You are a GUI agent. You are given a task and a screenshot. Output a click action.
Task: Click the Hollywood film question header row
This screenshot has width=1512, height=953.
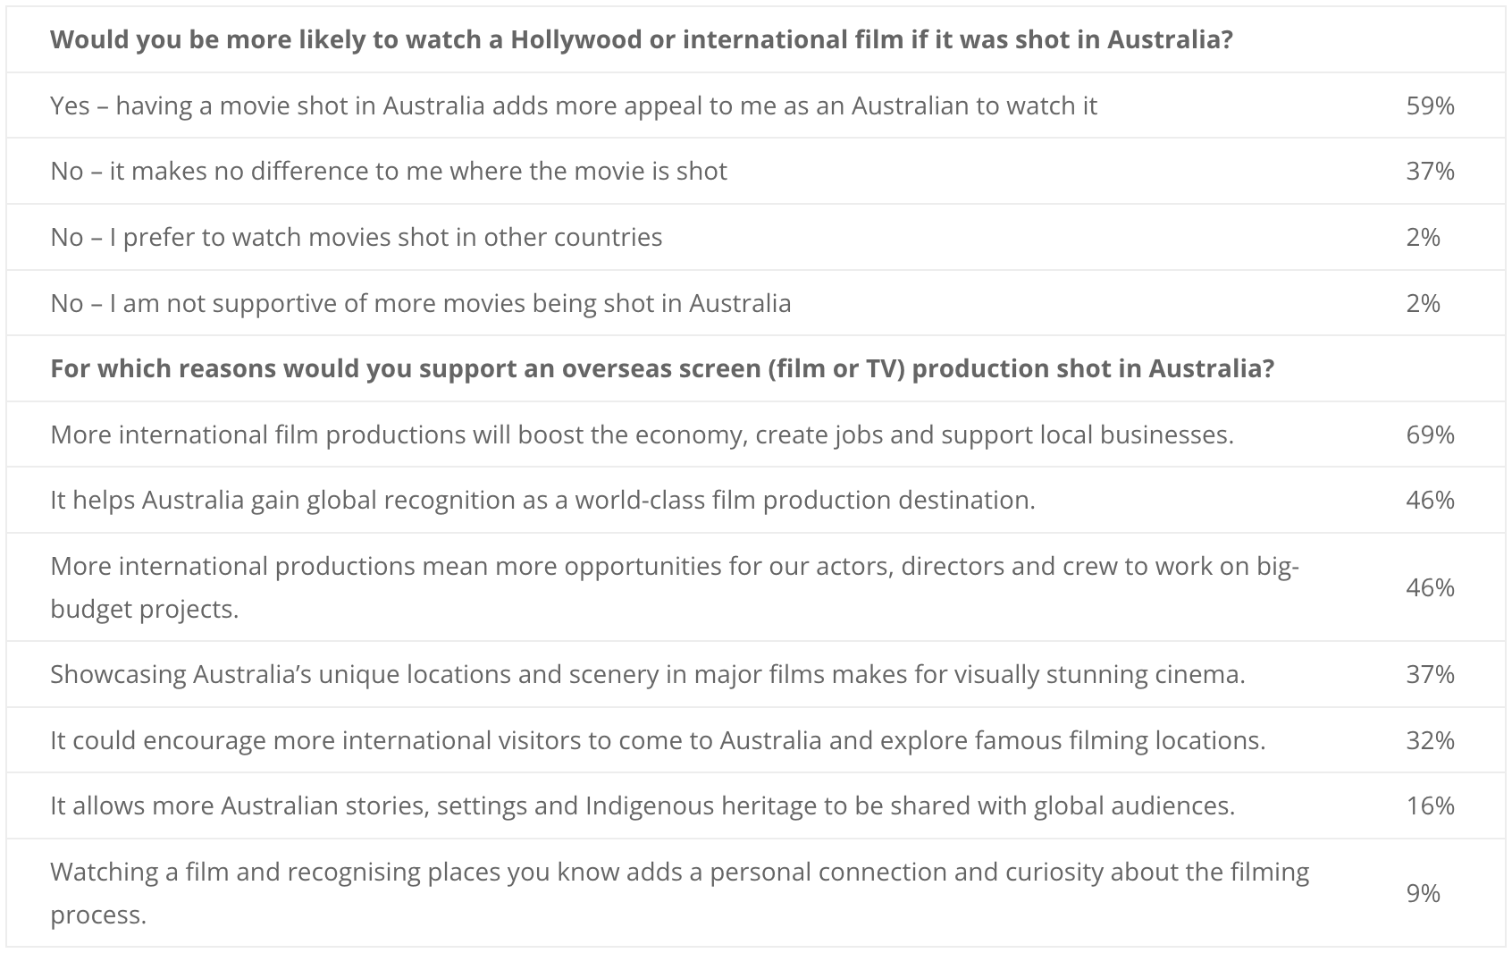[756, 40]
